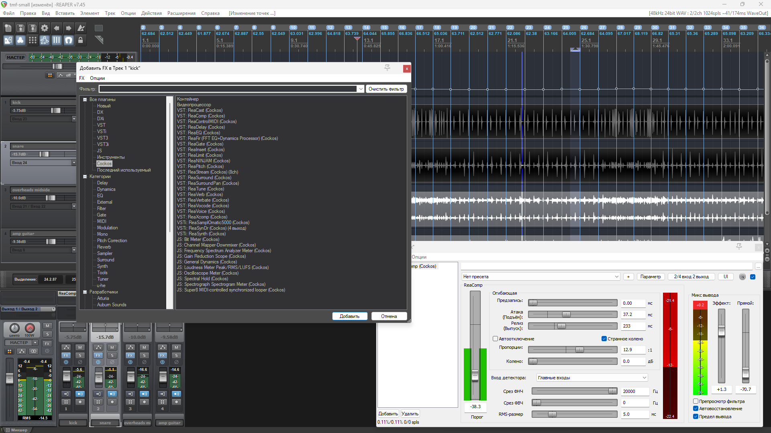Toggle the Автовосстановление checkbox
The height and width of the screenshot is (433, 771).
[696, 409]
